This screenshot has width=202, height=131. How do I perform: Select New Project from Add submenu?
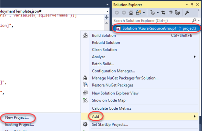[x=17, y=117]
